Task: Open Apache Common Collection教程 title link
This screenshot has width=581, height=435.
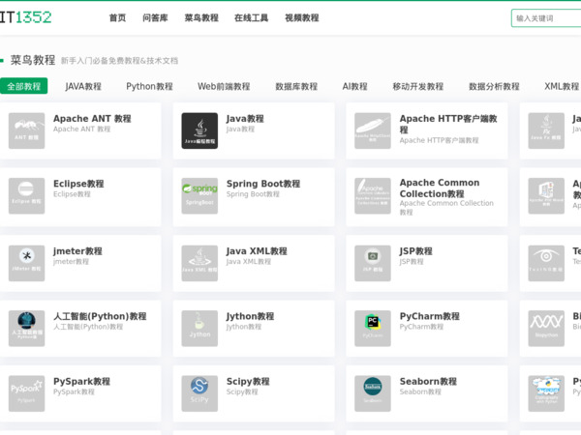Action: (440, 188)
